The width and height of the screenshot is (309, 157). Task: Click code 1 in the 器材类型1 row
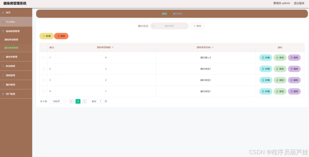pos(106,91)
